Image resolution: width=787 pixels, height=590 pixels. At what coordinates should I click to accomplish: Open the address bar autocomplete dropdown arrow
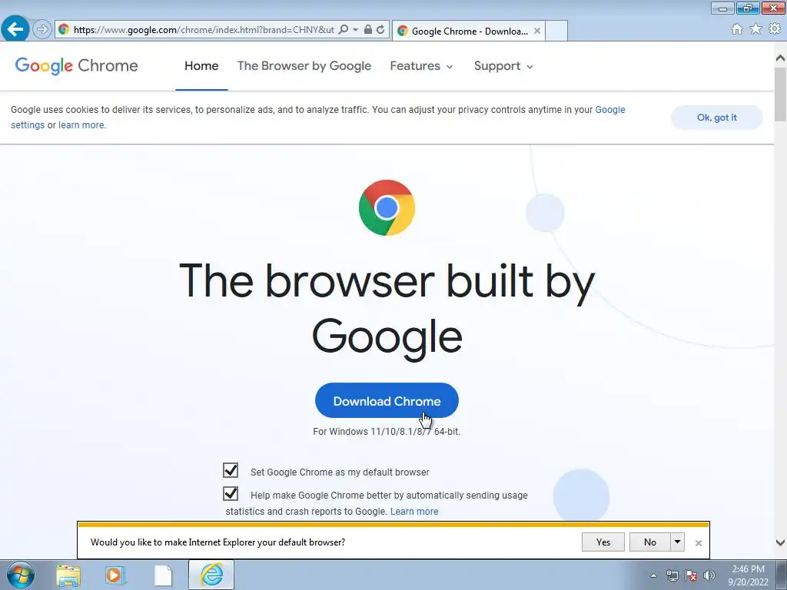(355, 30)
